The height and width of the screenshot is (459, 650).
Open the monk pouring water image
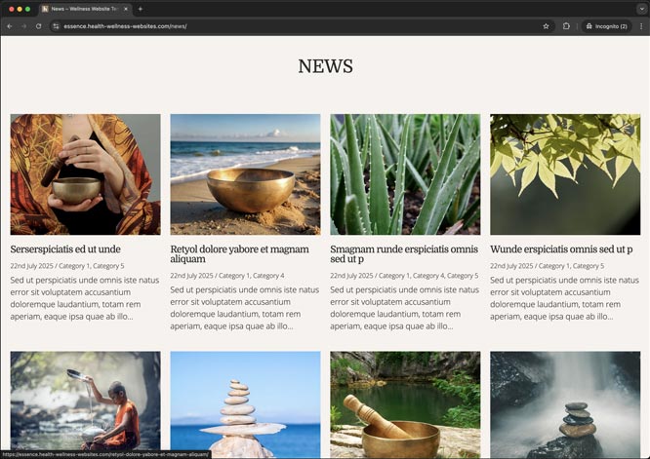tap(85, 403)
